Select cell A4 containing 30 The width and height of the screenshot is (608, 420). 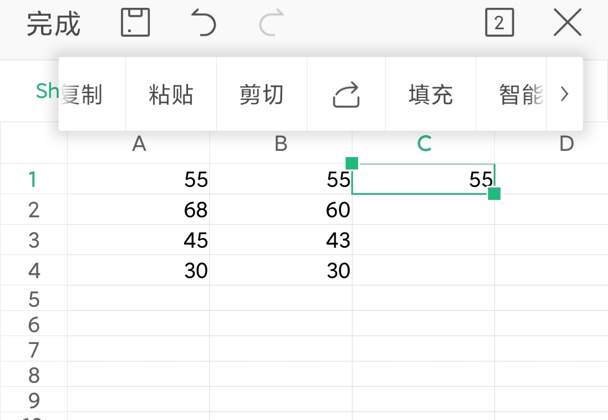[138, 270]
